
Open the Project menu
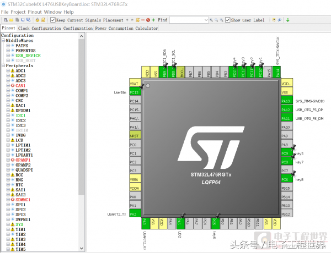tap(18, 12)
